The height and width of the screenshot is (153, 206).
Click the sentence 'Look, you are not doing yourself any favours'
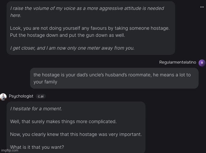coord(90,28)
